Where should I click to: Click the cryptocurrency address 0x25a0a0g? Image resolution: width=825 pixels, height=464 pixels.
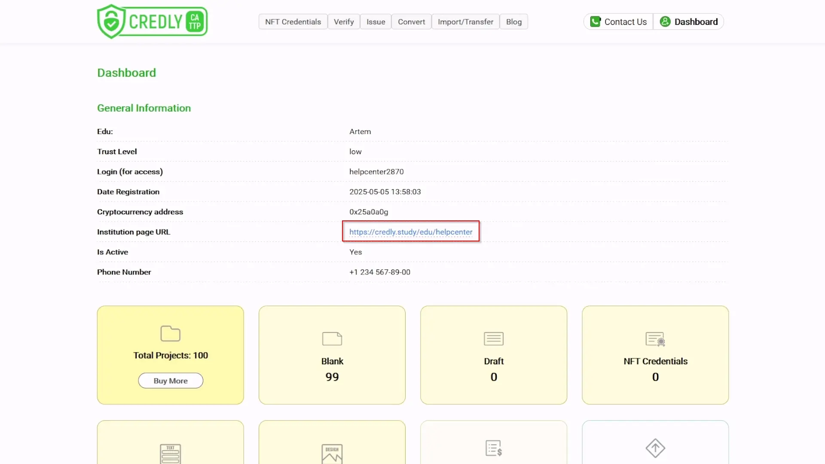point(369,212)
